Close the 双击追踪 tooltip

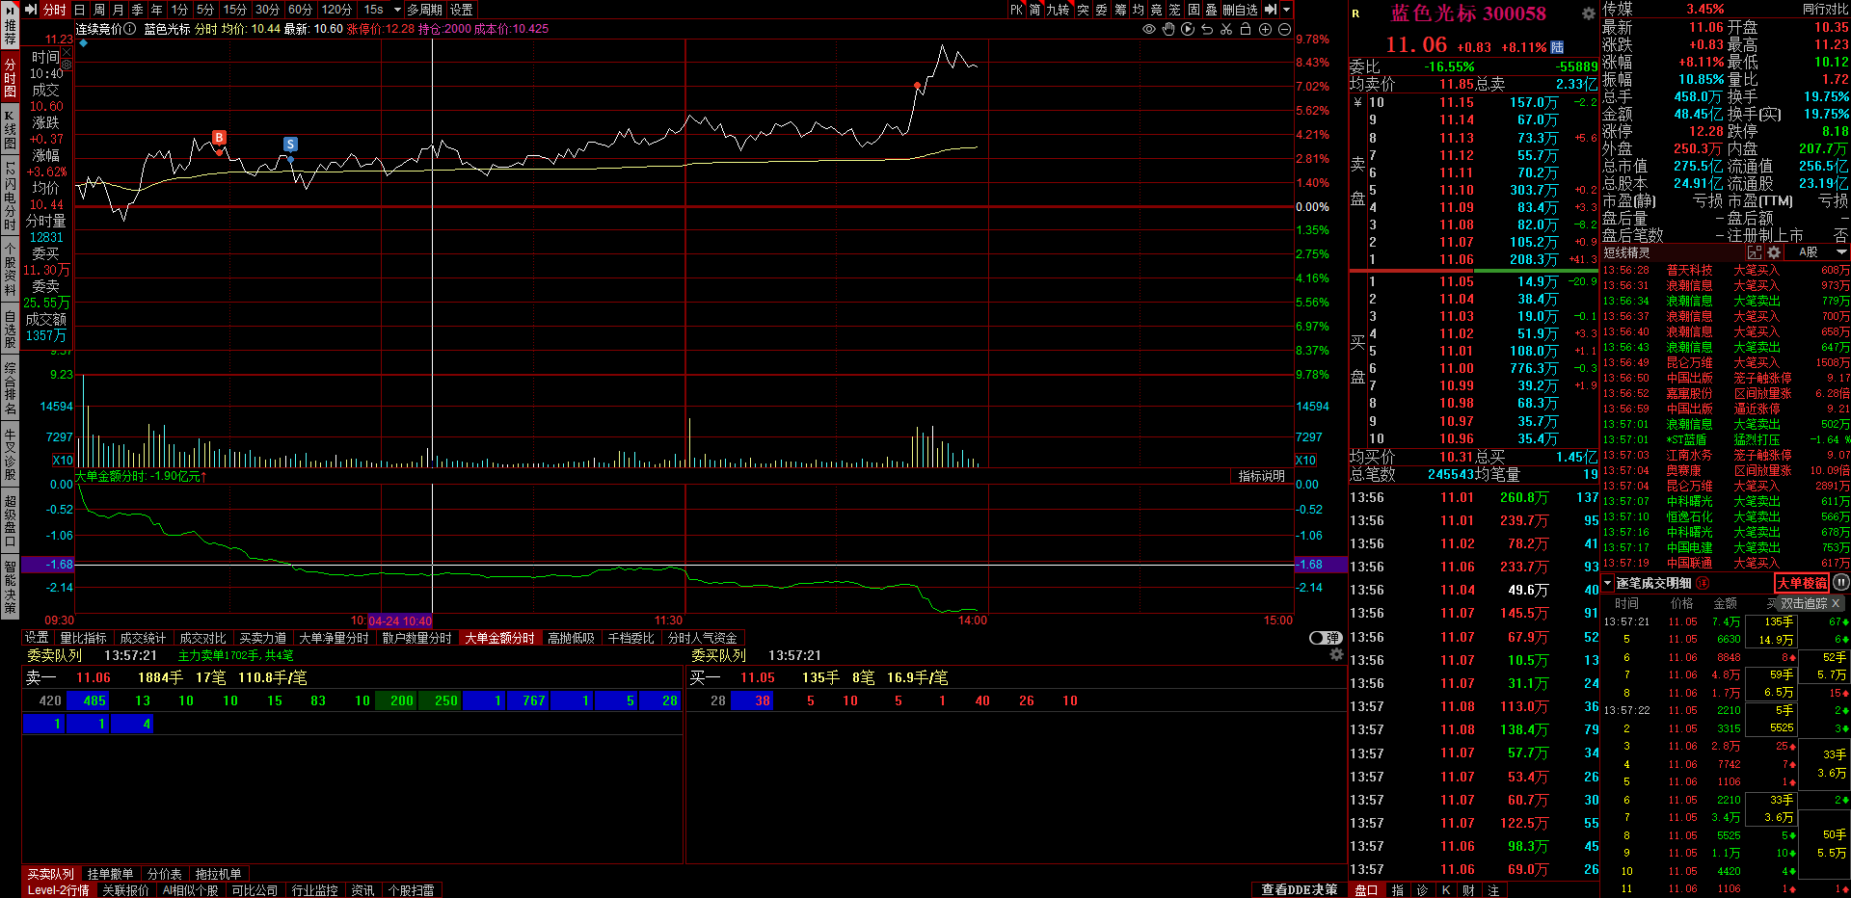[1836, 603]
